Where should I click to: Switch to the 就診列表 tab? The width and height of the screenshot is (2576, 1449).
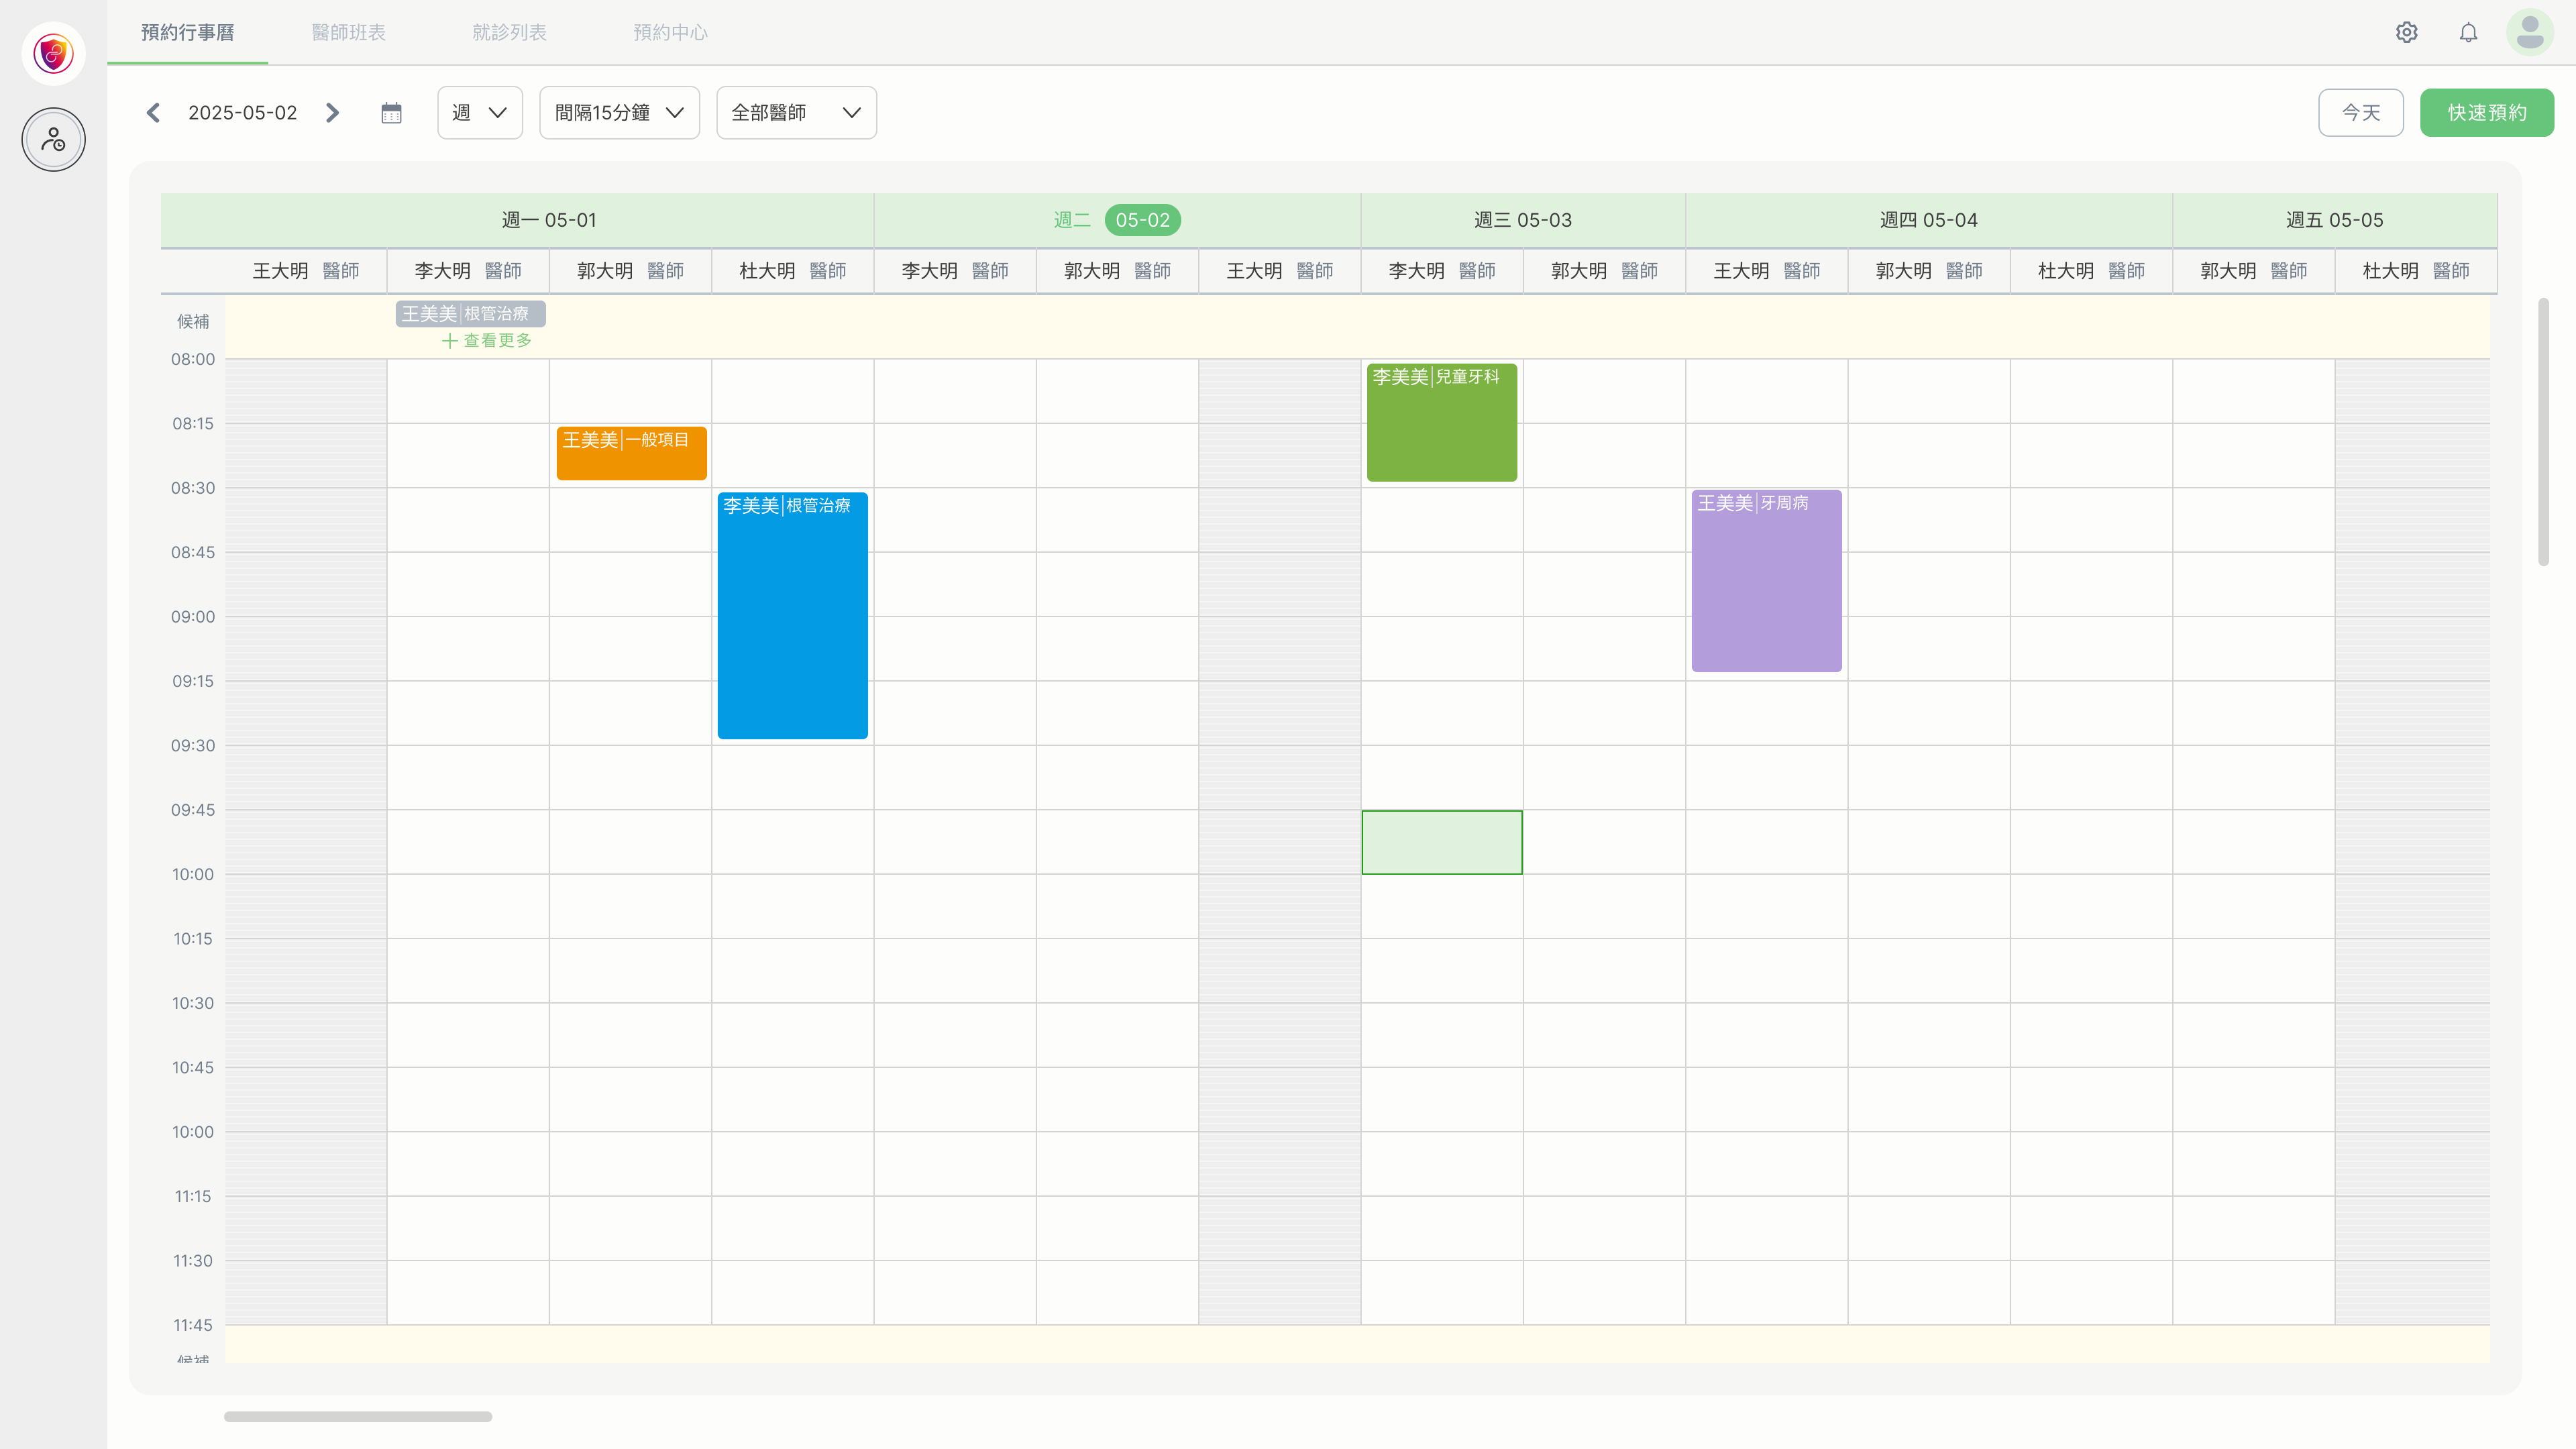coord(509,32)
